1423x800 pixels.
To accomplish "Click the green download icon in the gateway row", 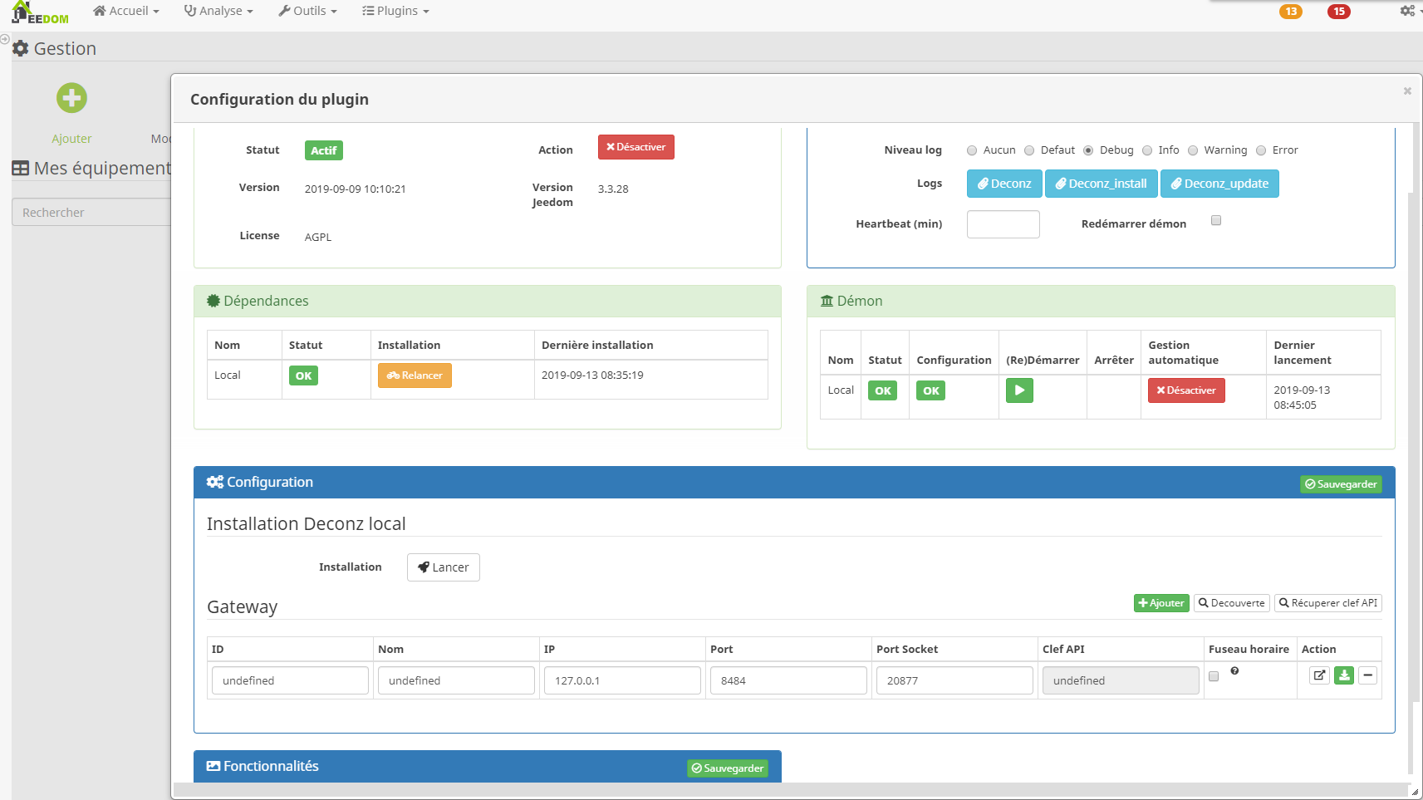I will pyautogui.click(x=1344, y=675).
